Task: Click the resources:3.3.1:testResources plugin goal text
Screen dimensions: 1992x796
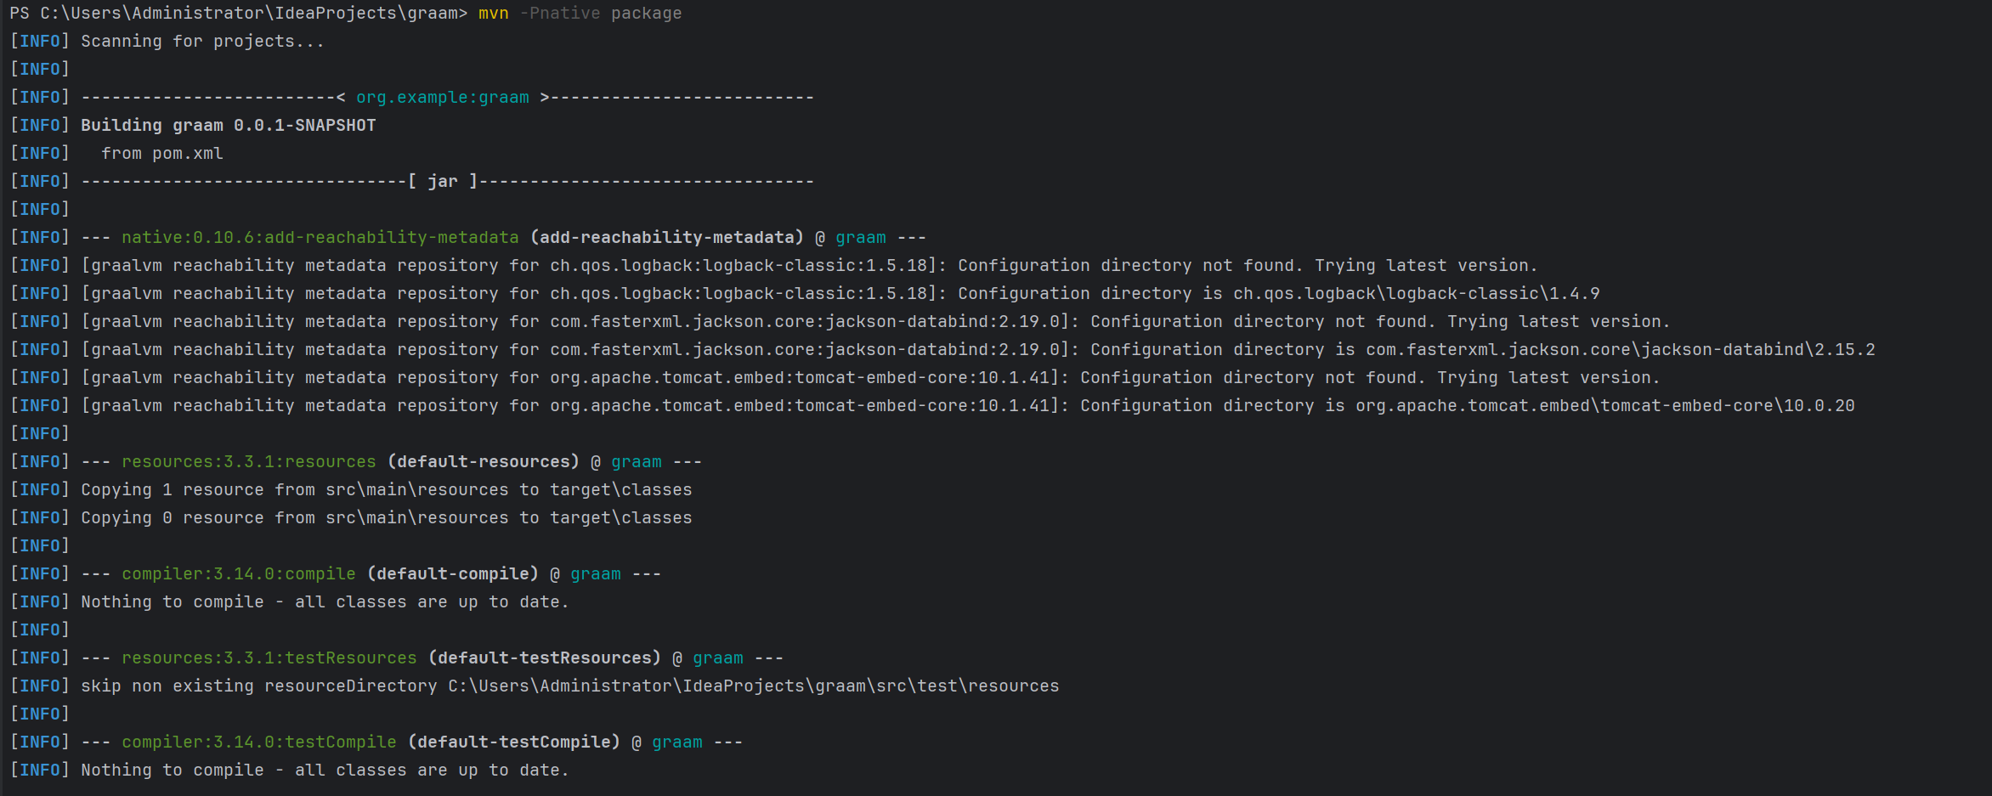Action: point(269,658)
